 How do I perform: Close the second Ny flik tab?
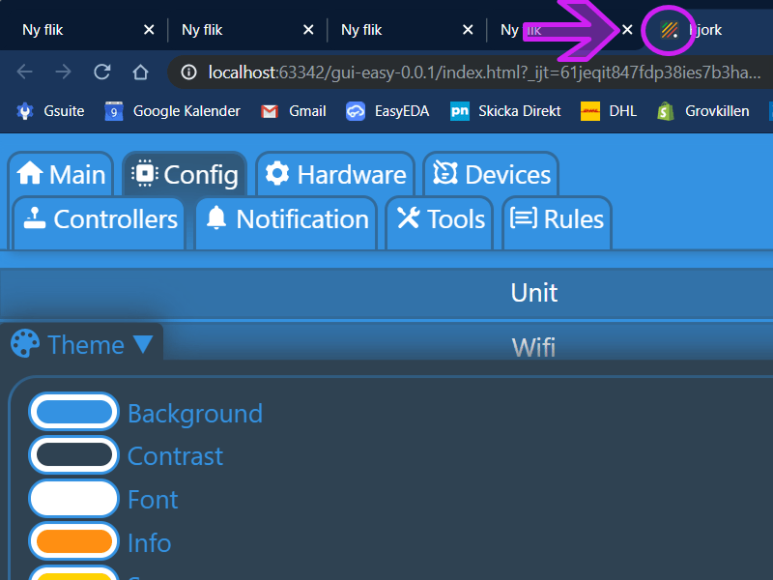pos(308,30)
